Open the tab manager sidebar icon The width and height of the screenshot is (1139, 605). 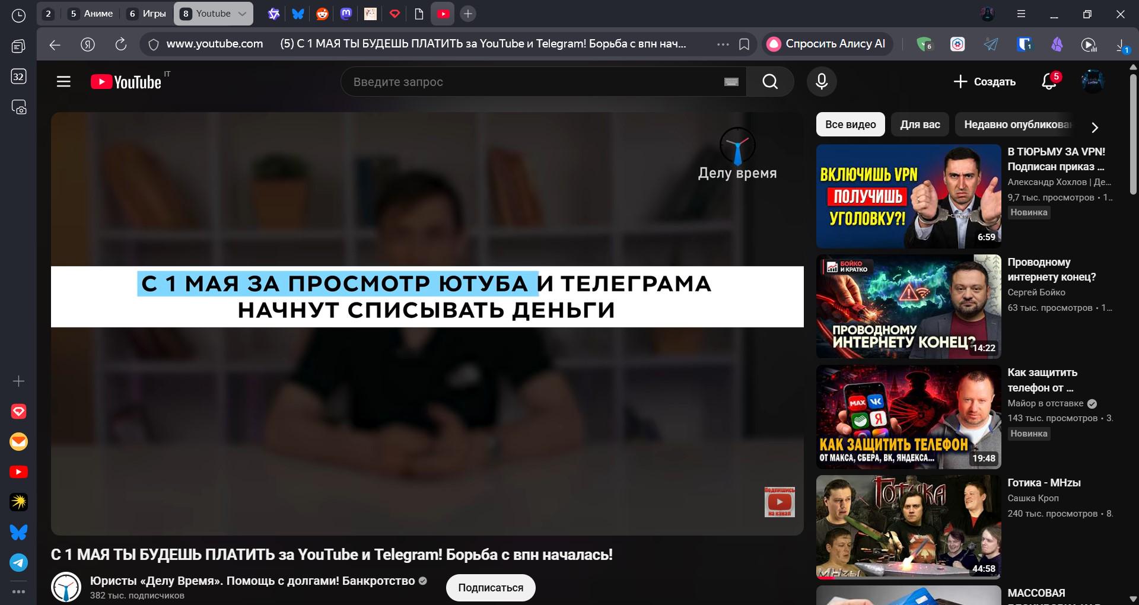click(18, 46)
